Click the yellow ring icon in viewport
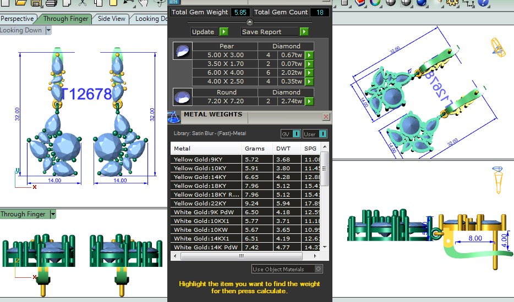Screen dimensions: 514x302 (x=497, y=47)
